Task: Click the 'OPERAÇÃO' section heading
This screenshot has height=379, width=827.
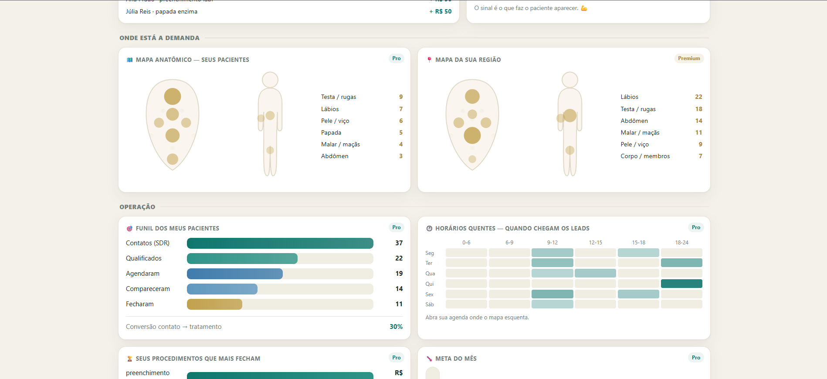Action: pos(137,207)
